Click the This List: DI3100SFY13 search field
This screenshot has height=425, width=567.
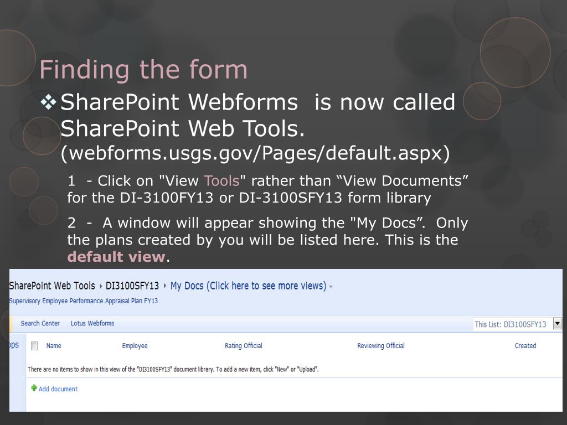pyautogui.click(x=512, y=324)
